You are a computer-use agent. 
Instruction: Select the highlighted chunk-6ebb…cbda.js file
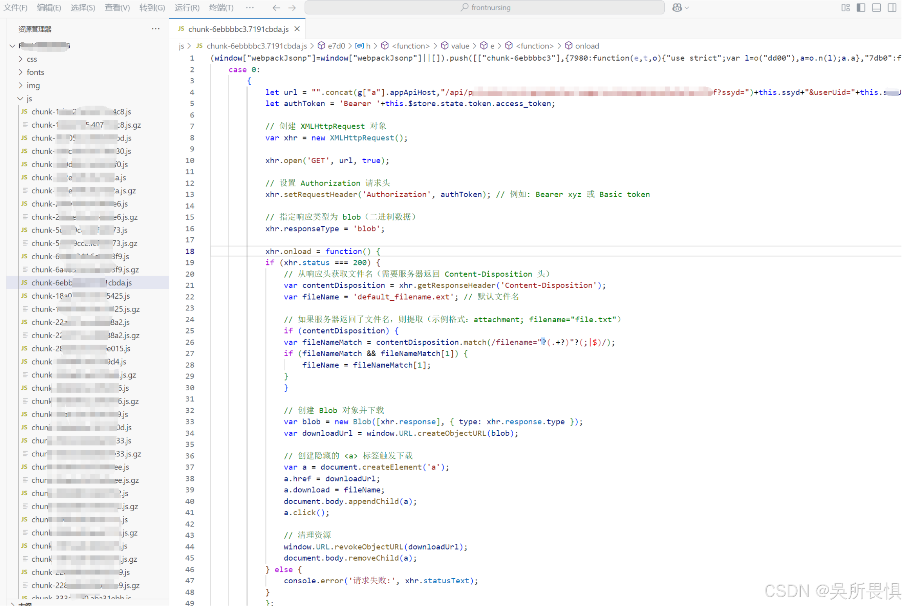pos(88,283)
